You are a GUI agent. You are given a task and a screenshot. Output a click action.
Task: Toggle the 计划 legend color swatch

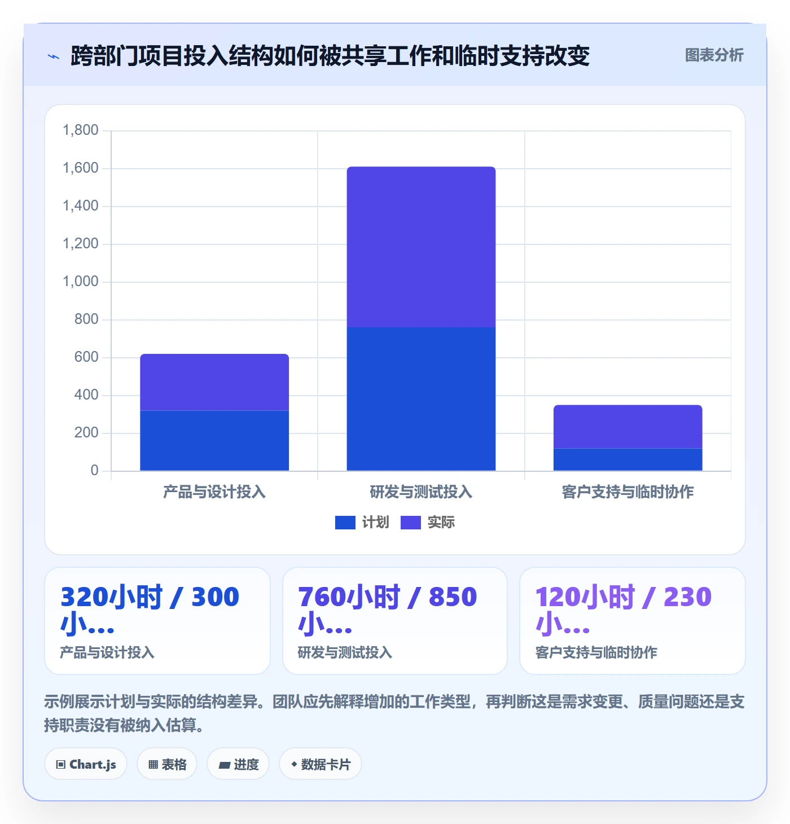345,523
